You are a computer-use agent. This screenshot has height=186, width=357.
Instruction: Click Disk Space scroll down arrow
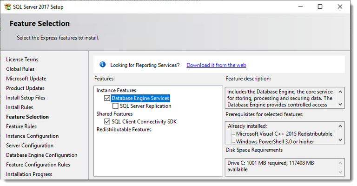coord(340,172)
